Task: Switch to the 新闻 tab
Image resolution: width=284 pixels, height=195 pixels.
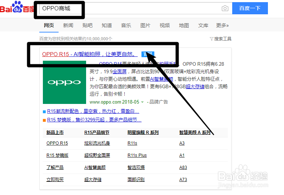Action: point(68,25)
